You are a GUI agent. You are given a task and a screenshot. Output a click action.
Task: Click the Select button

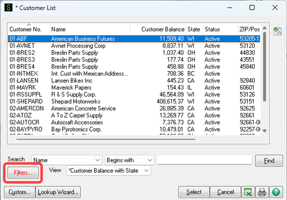[194, 192]
